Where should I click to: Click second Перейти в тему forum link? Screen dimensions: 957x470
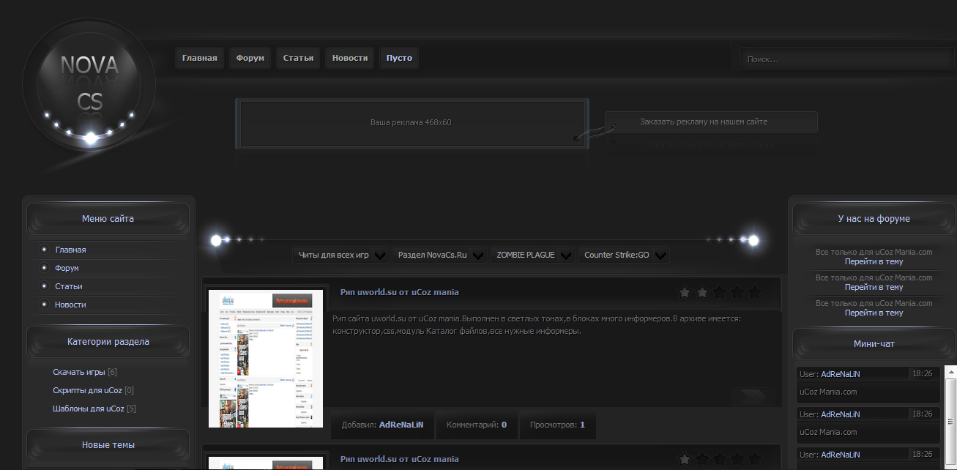[874, 287]
